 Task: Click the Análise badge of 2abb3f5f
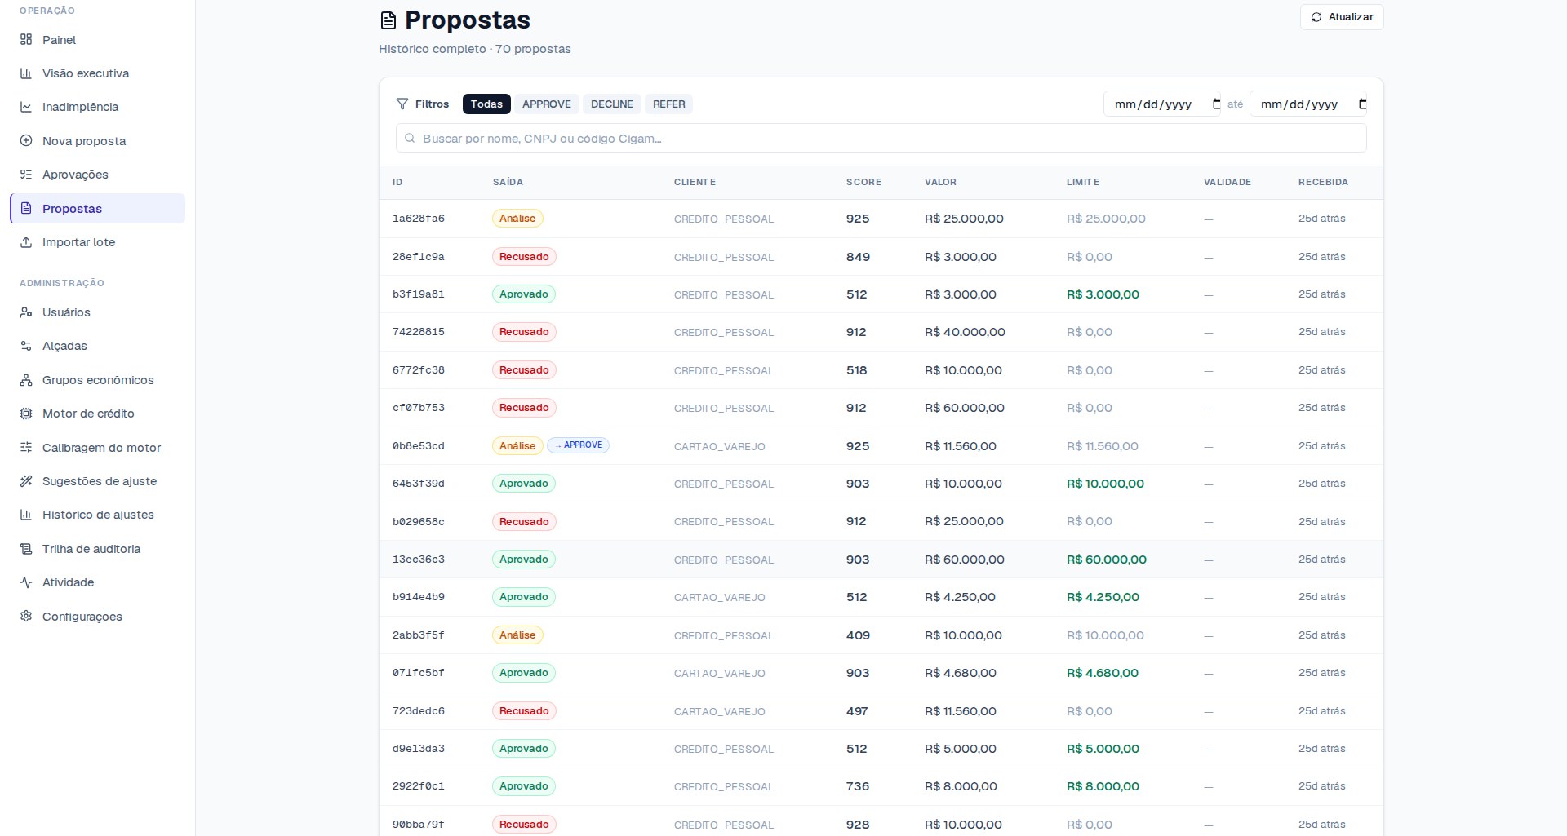pos(517,635)
